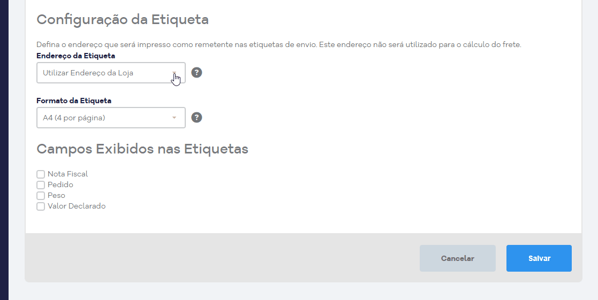Click the Valor Declarado label text

pos(77,206)
